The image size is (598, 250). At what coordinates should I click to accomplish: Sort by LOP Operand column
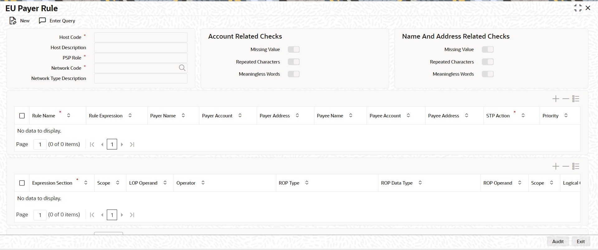165,183
